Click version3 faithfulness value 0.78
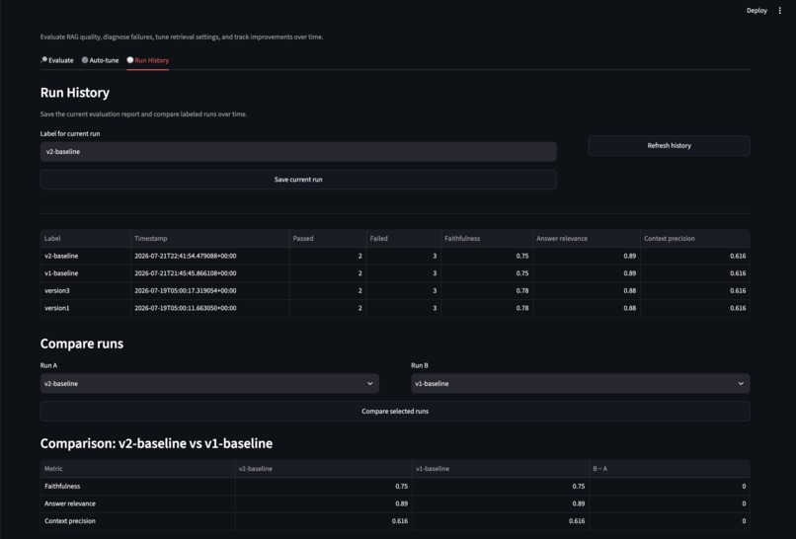Screen dimensions: 796x539 pos(521,291)
